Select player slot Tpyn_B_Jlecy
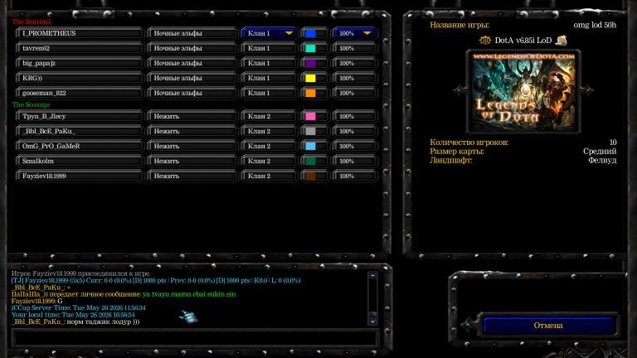 [80, 117]
